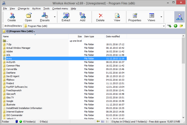Image resolution: width=187 pixels, height=125 pixels.
Task: Open the Tools menu
Action: (x=46, y=8)
